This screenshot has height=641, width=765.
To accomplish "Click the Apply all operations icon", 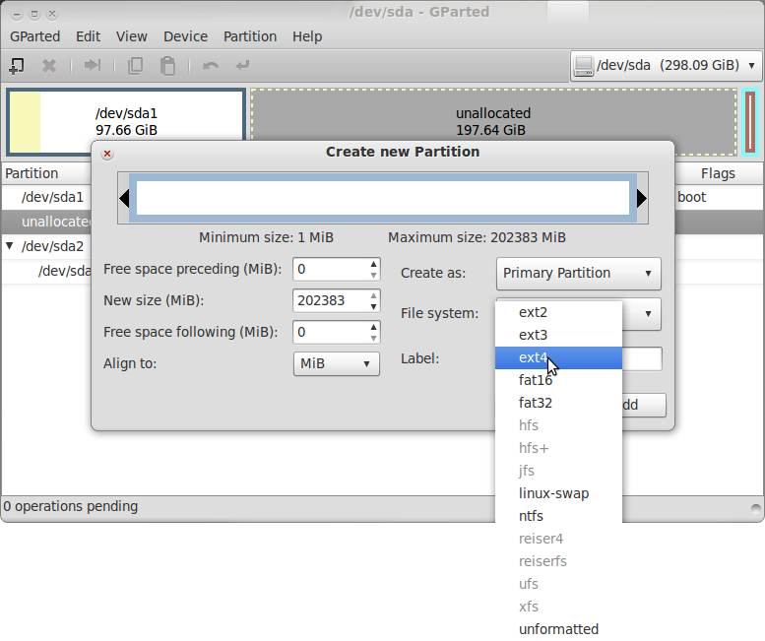I will 242,65.
